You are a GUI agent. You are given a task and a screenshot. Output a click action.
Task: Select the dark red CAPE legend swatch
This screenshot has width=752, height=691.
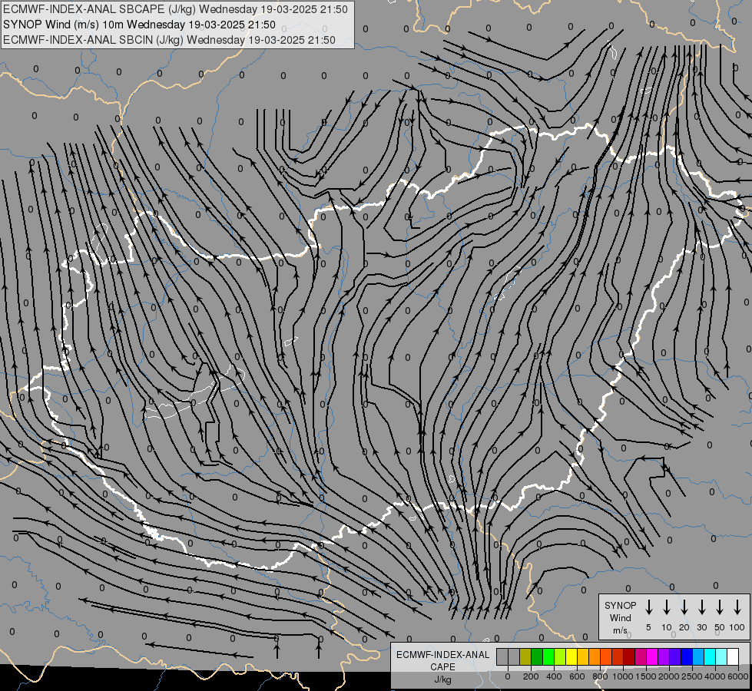[x=630, y=656]
